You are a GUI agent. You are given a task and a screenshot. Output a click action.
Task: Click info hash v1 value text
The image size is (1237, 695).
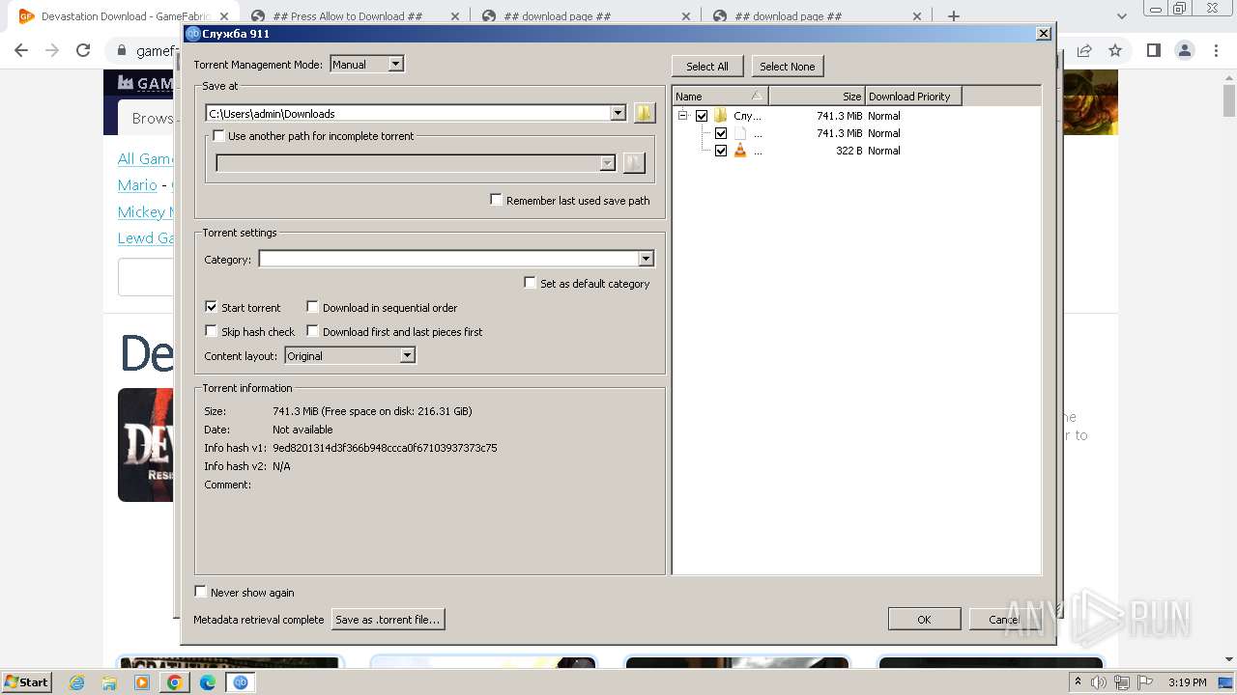385,448
